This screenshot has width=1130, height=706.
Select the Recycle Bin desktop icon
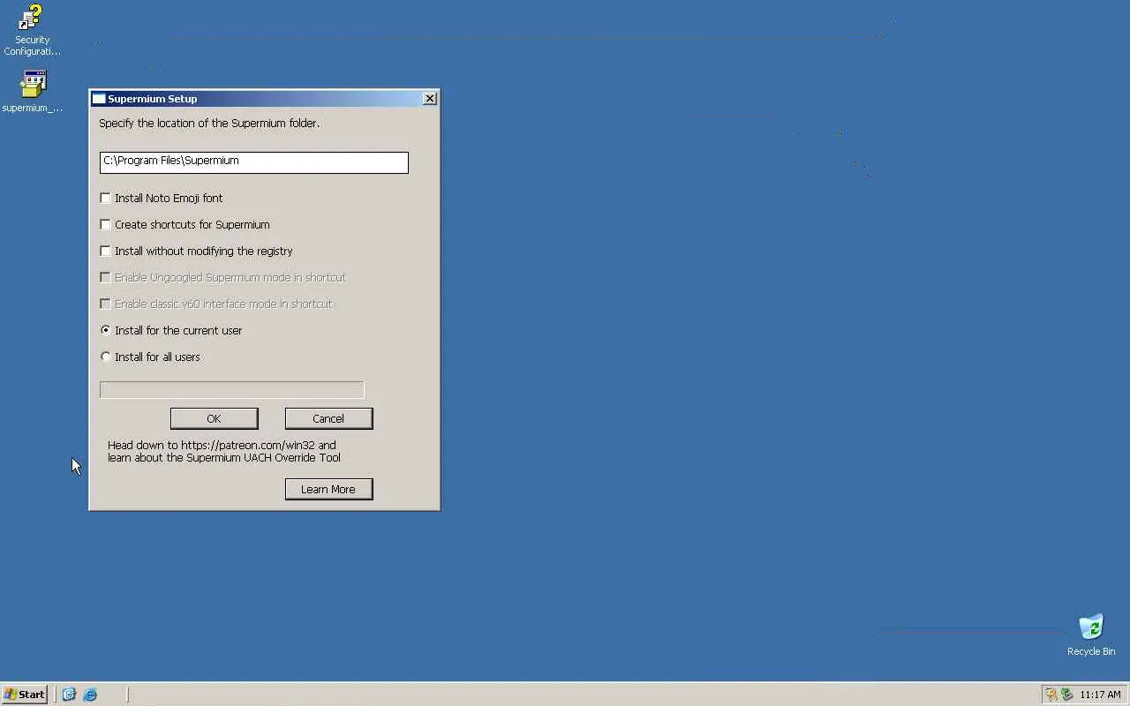click(x=1091, y=635)
